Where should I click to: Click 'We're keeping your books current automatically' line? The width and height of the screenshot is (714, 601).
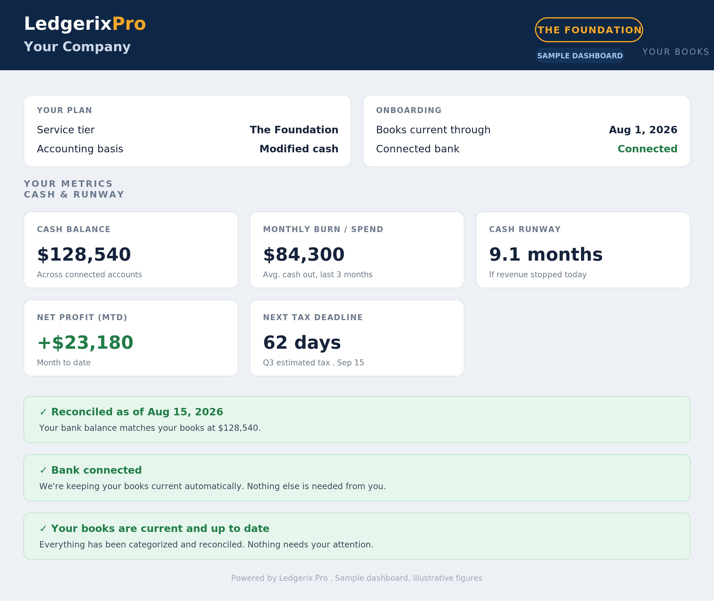[213, 486]
